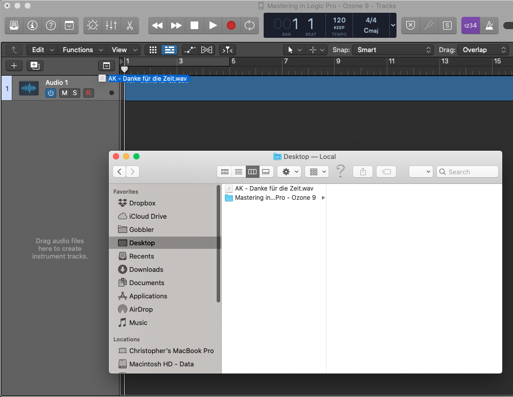This screenshot has height=397, width=513.
Task: Toggle the purple Count-in 1234 button
Action: point(471,26)
